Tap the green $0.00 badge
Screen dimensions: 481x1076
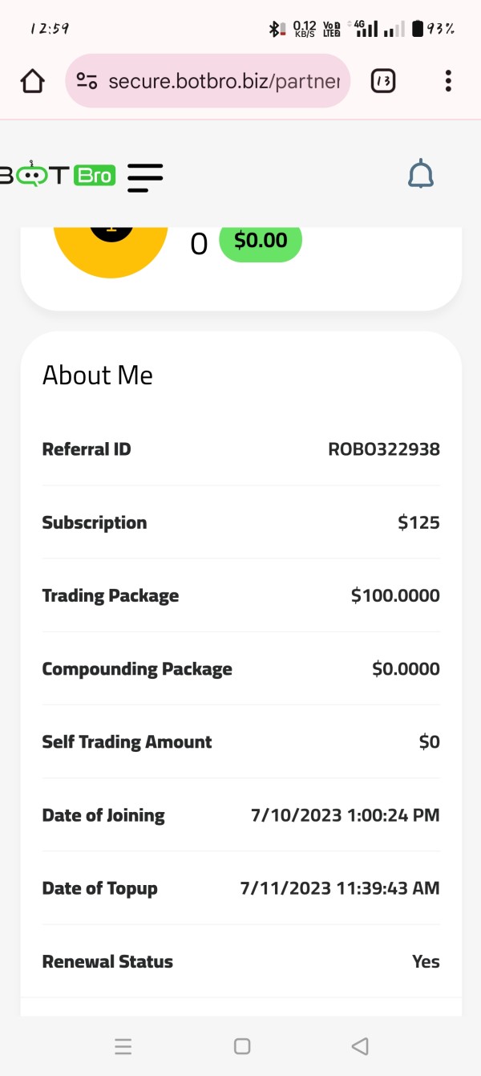tap(261, 241)
